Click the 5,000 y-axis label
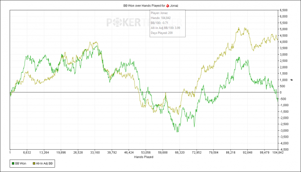The width and height of the screenshot is (301, 172). coord(283,29)
